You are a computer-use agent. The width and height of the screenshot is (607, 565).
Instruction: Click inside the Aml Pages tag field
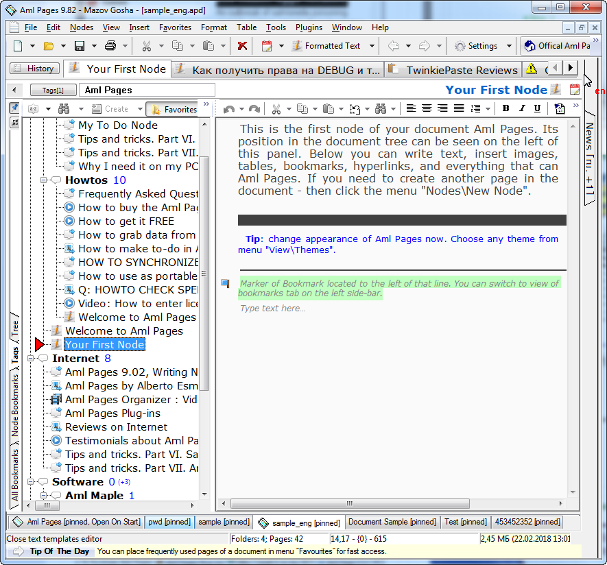click(x=147, y=91)
